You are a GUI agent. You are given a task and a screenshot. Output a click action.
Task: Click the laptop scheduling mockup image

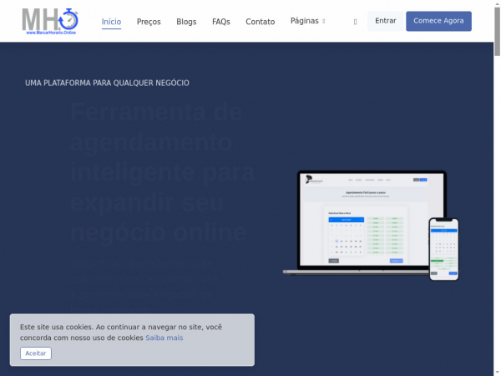coord(364,221)
